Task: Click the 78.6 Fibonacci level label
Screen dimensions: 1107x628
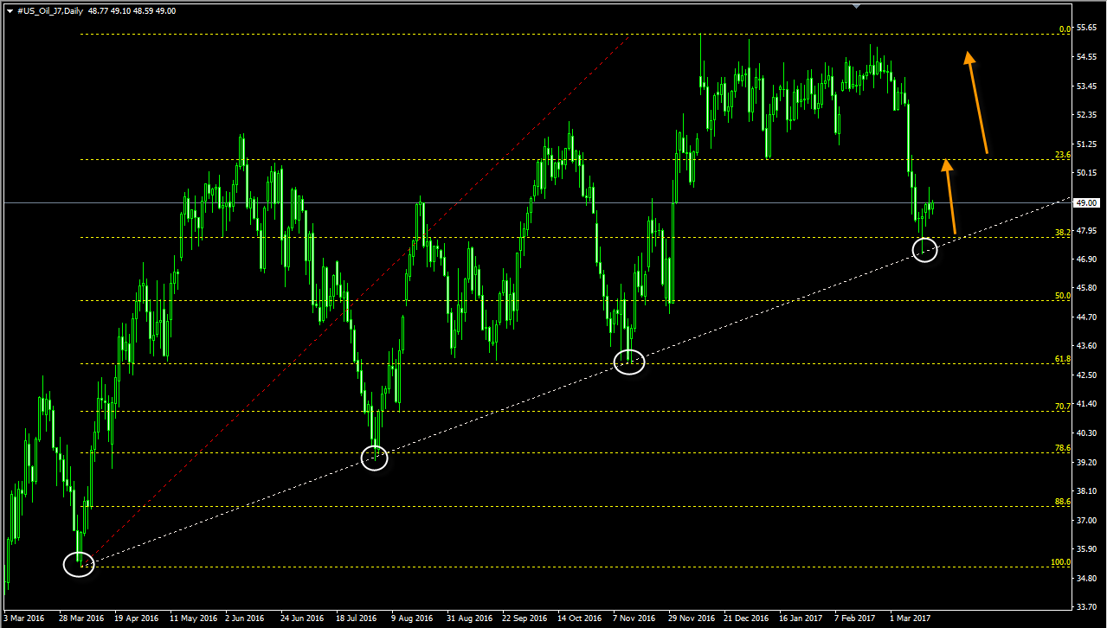Action: (1064, 448)
